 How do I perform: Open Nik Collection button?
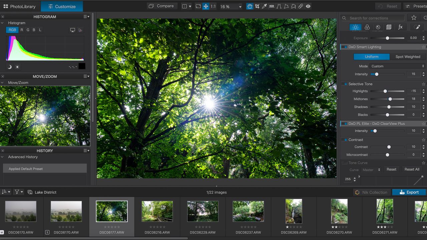click(371, 192)
